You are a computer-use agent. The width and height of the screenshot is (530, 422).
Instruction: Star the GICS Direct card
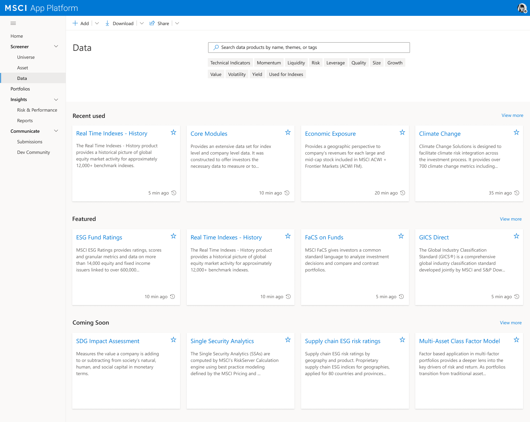coord(516,236)
